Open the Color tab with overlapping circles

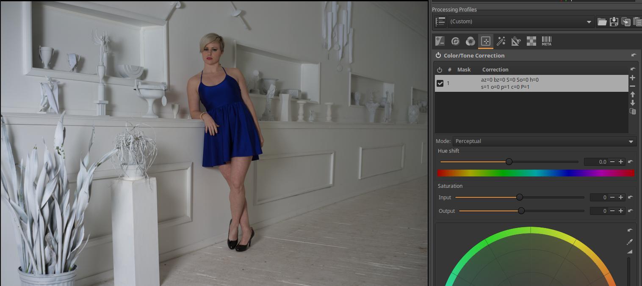click(x=470, y=41)
